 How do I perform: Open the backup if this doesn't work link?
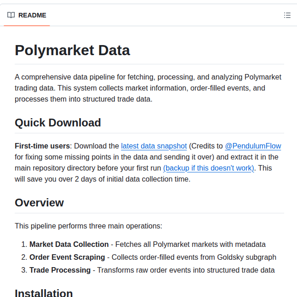click(x=208, y=168)
